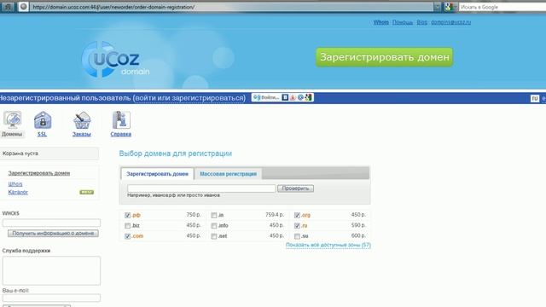This screenshot has width=546, height=307.
Task: Click the Whois link in the header
Action: [381, 22]
